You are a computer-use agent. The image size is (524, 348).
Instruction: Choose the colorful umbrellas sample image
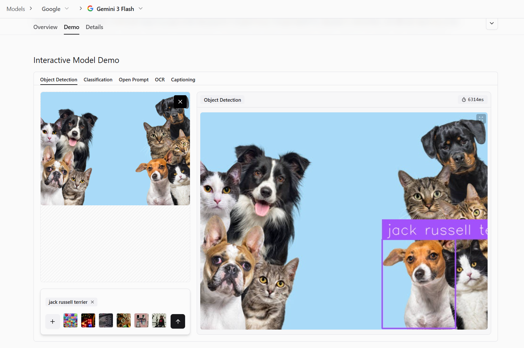[70, 321]
